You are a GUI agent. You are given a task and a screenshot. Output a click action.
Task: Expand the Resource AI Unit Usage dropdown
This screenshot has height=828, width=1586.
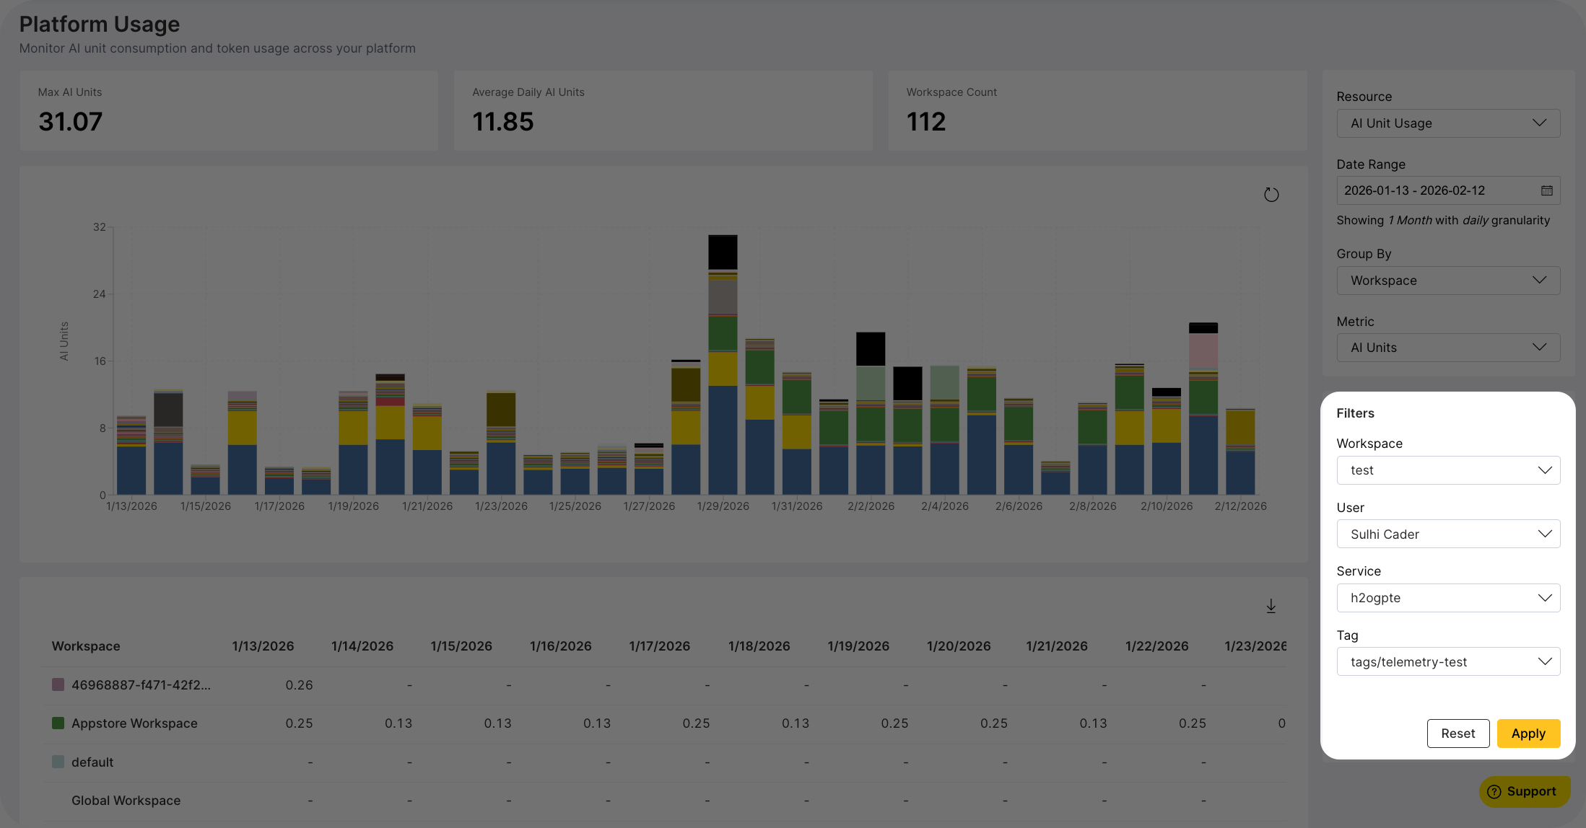[x=1448, y=123]
